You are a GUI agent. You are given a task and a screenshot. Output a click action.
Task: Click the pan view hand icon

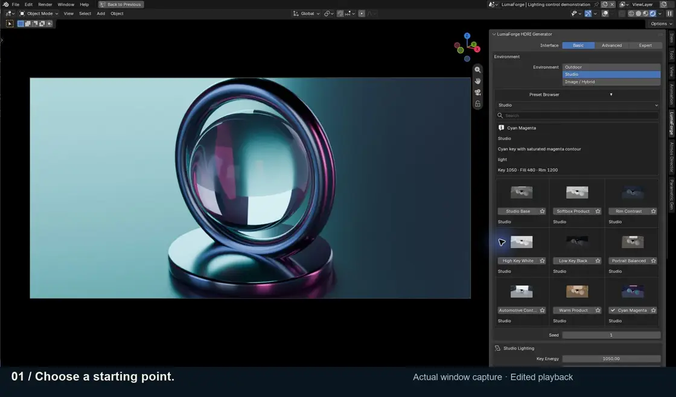click(477, 81)
